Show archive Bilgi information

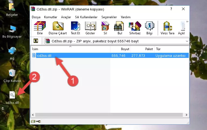click(x=149, y=28)
